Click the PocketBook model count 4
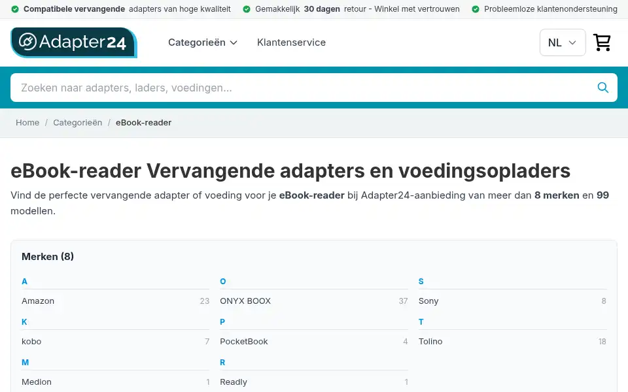628x392 pixels. click(x=406, y=341)
